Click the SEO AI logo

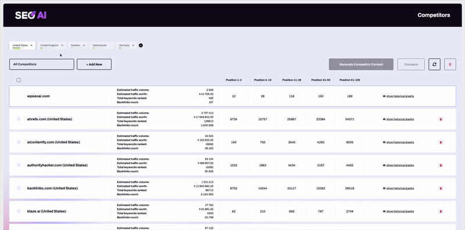[31, 15]
